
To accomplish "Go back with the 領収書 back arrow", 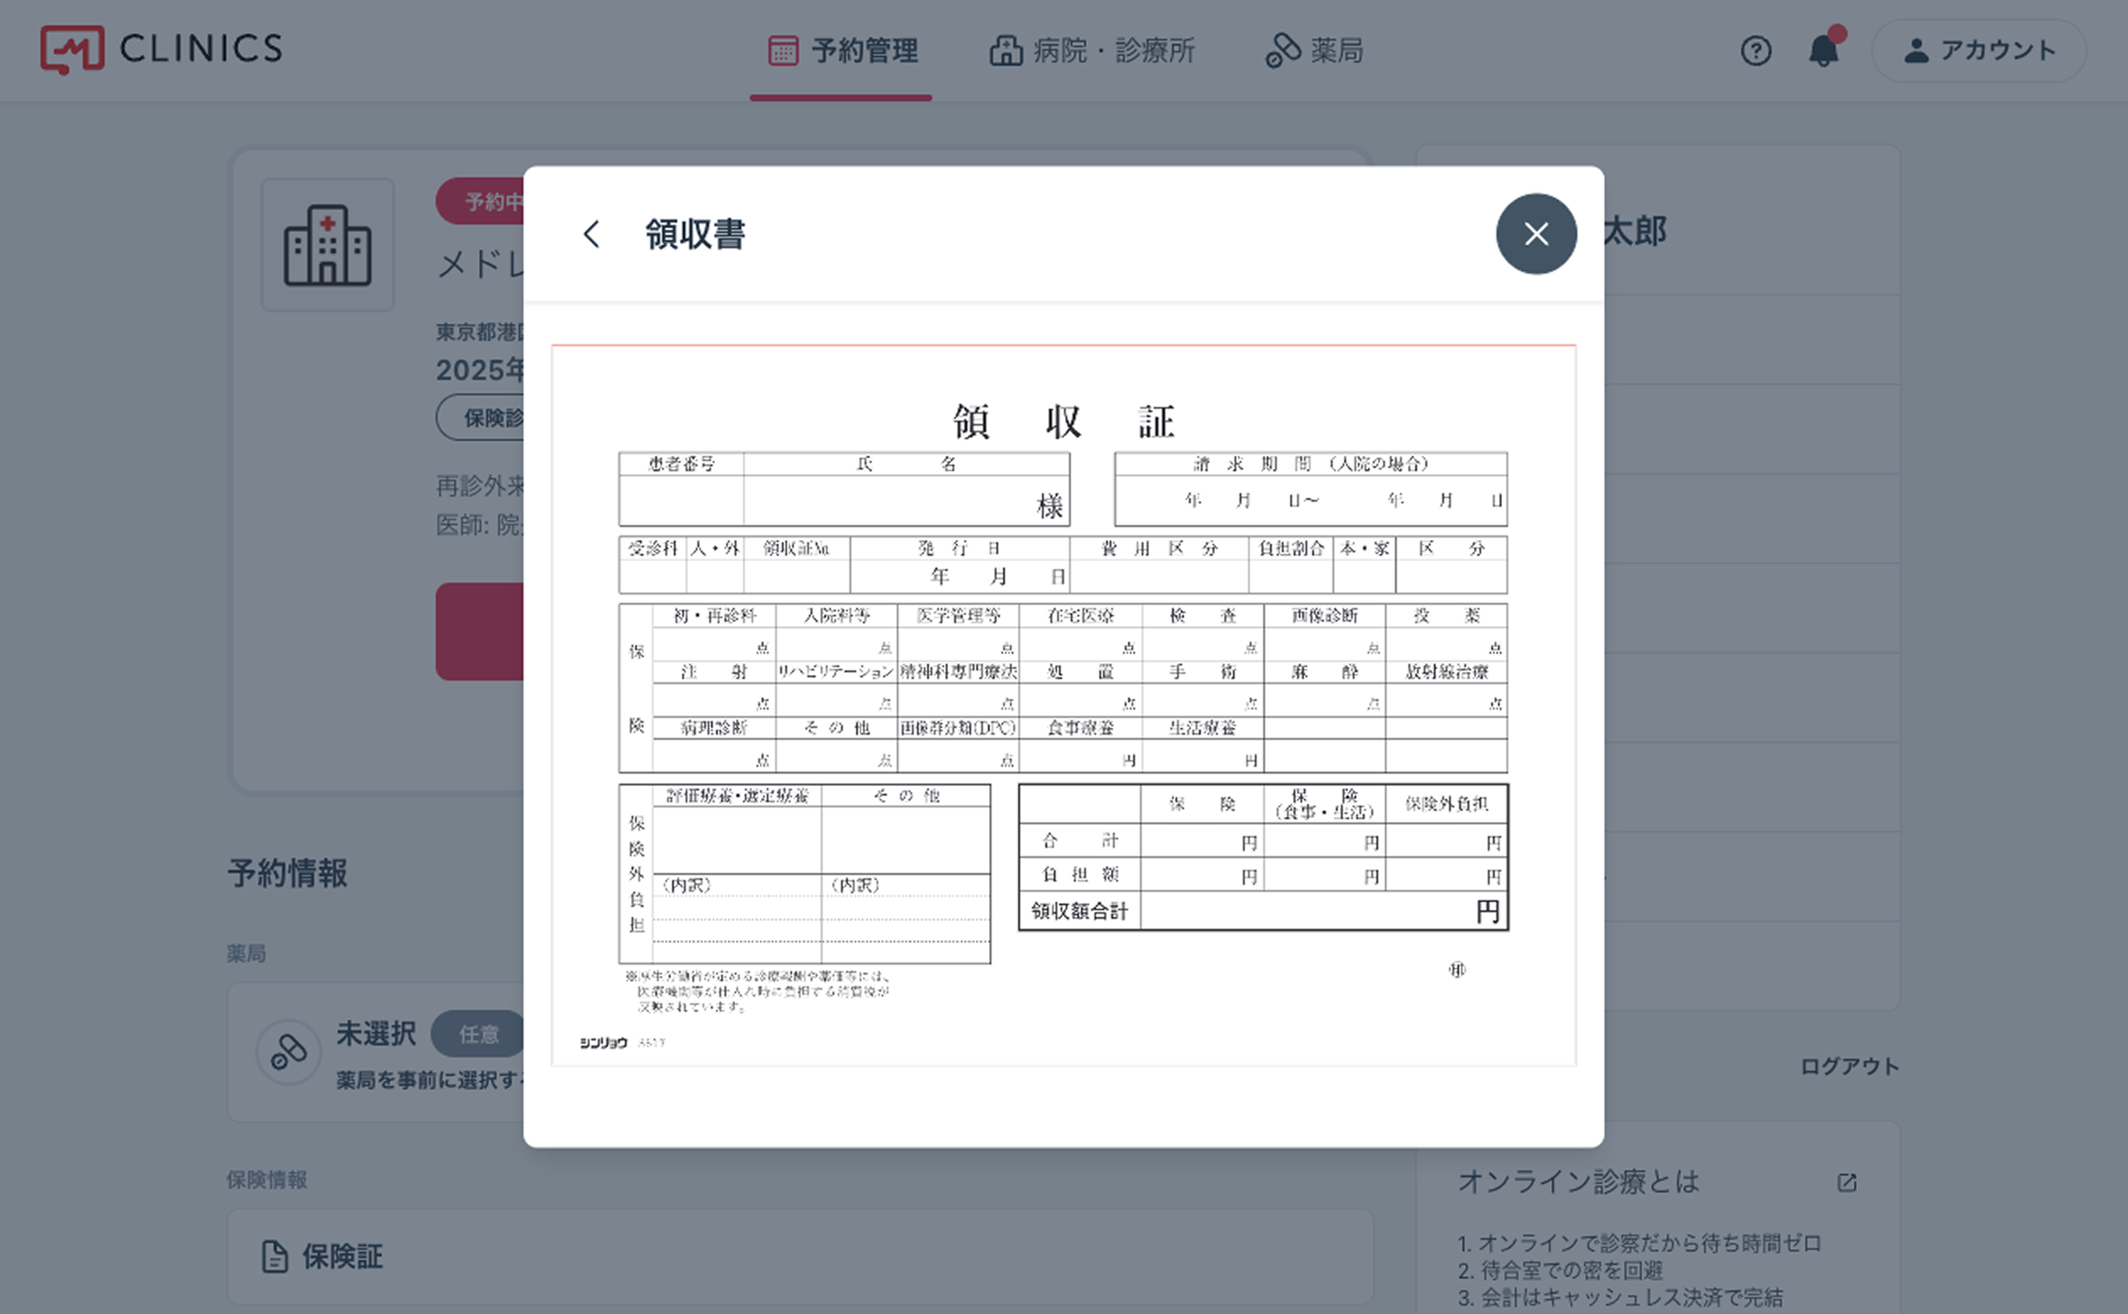I will (x=592, y=234).
